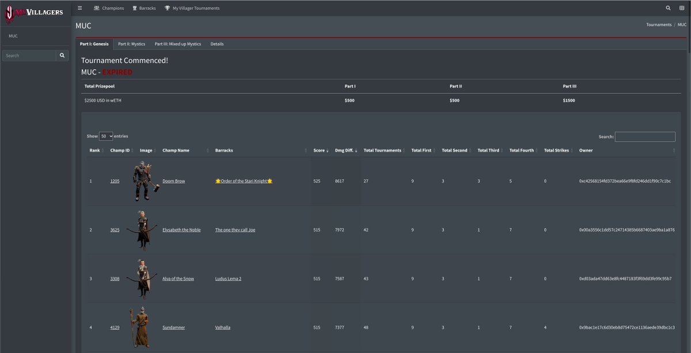Click the MV Villagers logo

point(34,13)
